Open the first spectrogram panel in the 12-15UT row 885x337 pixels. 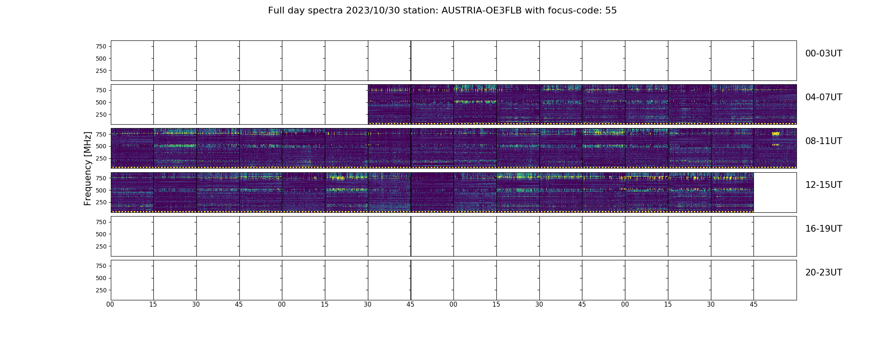(132, 192)
